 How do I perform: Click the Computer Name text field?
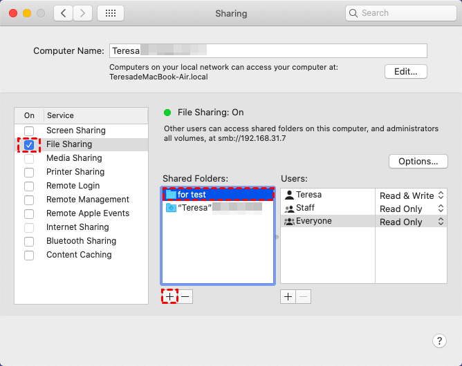(267, 50)
